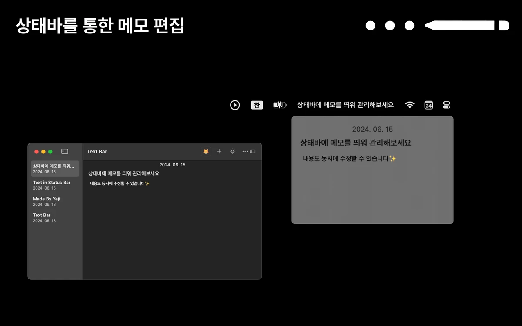Screen dimensions: 522x326
Task: Click the 2024. 06. 15 date in editor
Action: click(172, 165)
